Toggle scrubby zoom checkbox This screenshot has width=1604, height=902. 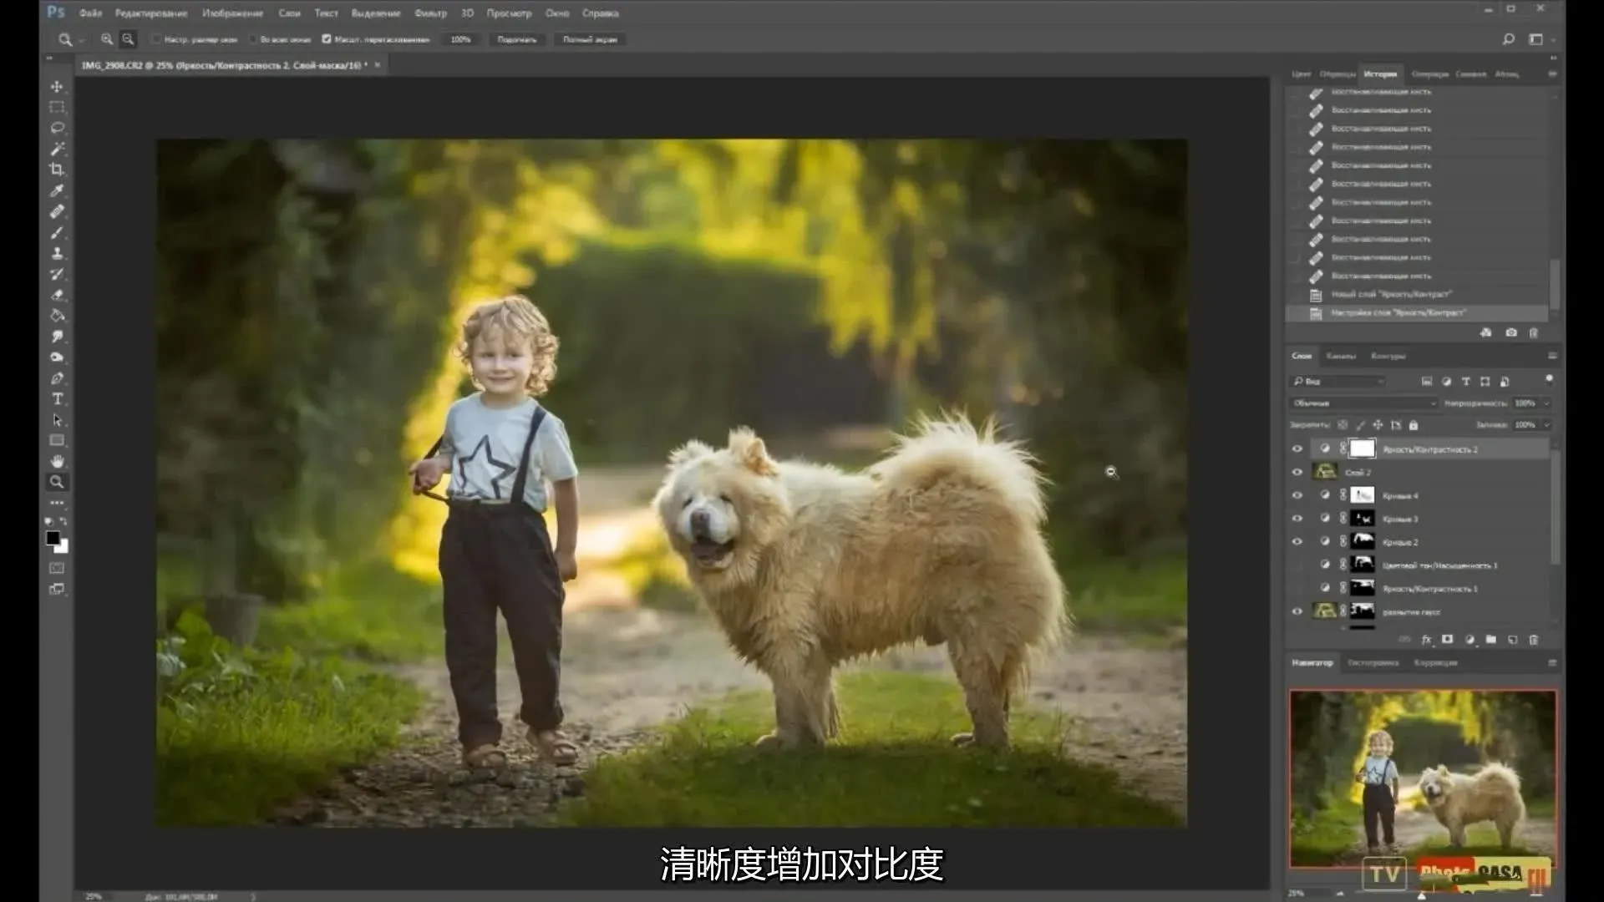click(x=327, y=39)
